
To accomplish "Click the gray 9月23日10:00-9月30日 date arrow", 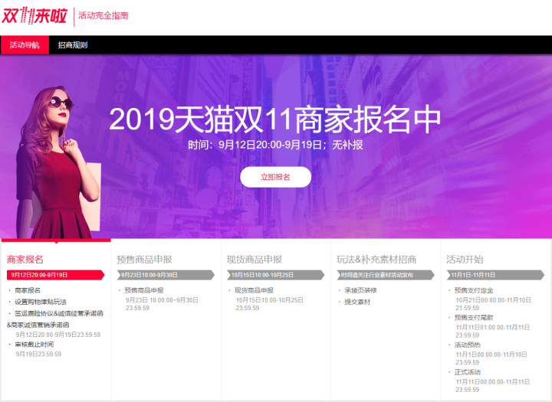I will pos(166,275).
